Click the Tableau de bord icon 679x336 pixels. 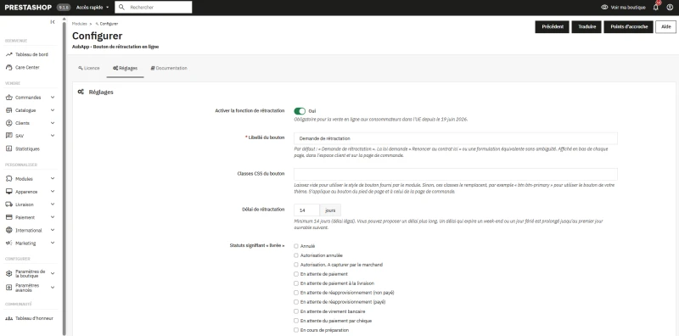(9, 54)
